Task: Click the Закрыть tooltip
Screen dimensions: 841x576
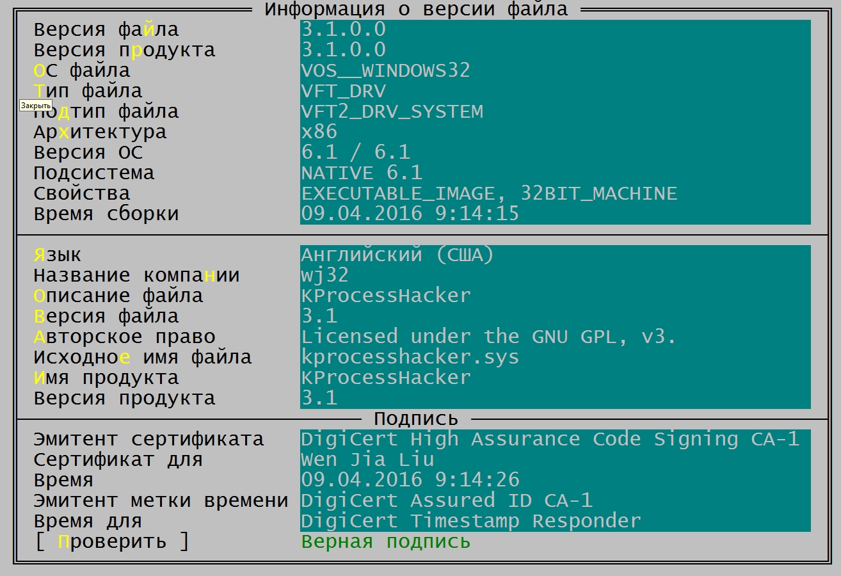Action: [35, 106]
